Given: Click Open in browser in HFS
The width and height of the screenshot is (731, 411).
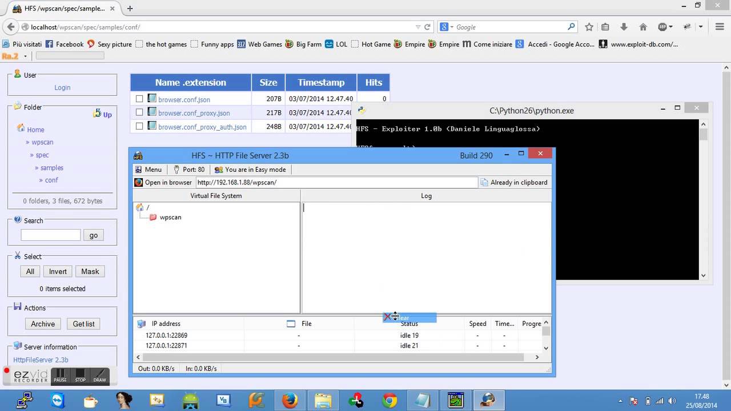Looking at the screenshot, I should (163, 183).
